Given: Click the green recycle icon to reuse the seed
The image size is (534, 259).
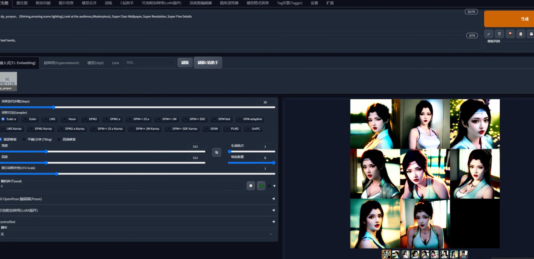Looking at the screenshot, I should click(x=261, y=186).
